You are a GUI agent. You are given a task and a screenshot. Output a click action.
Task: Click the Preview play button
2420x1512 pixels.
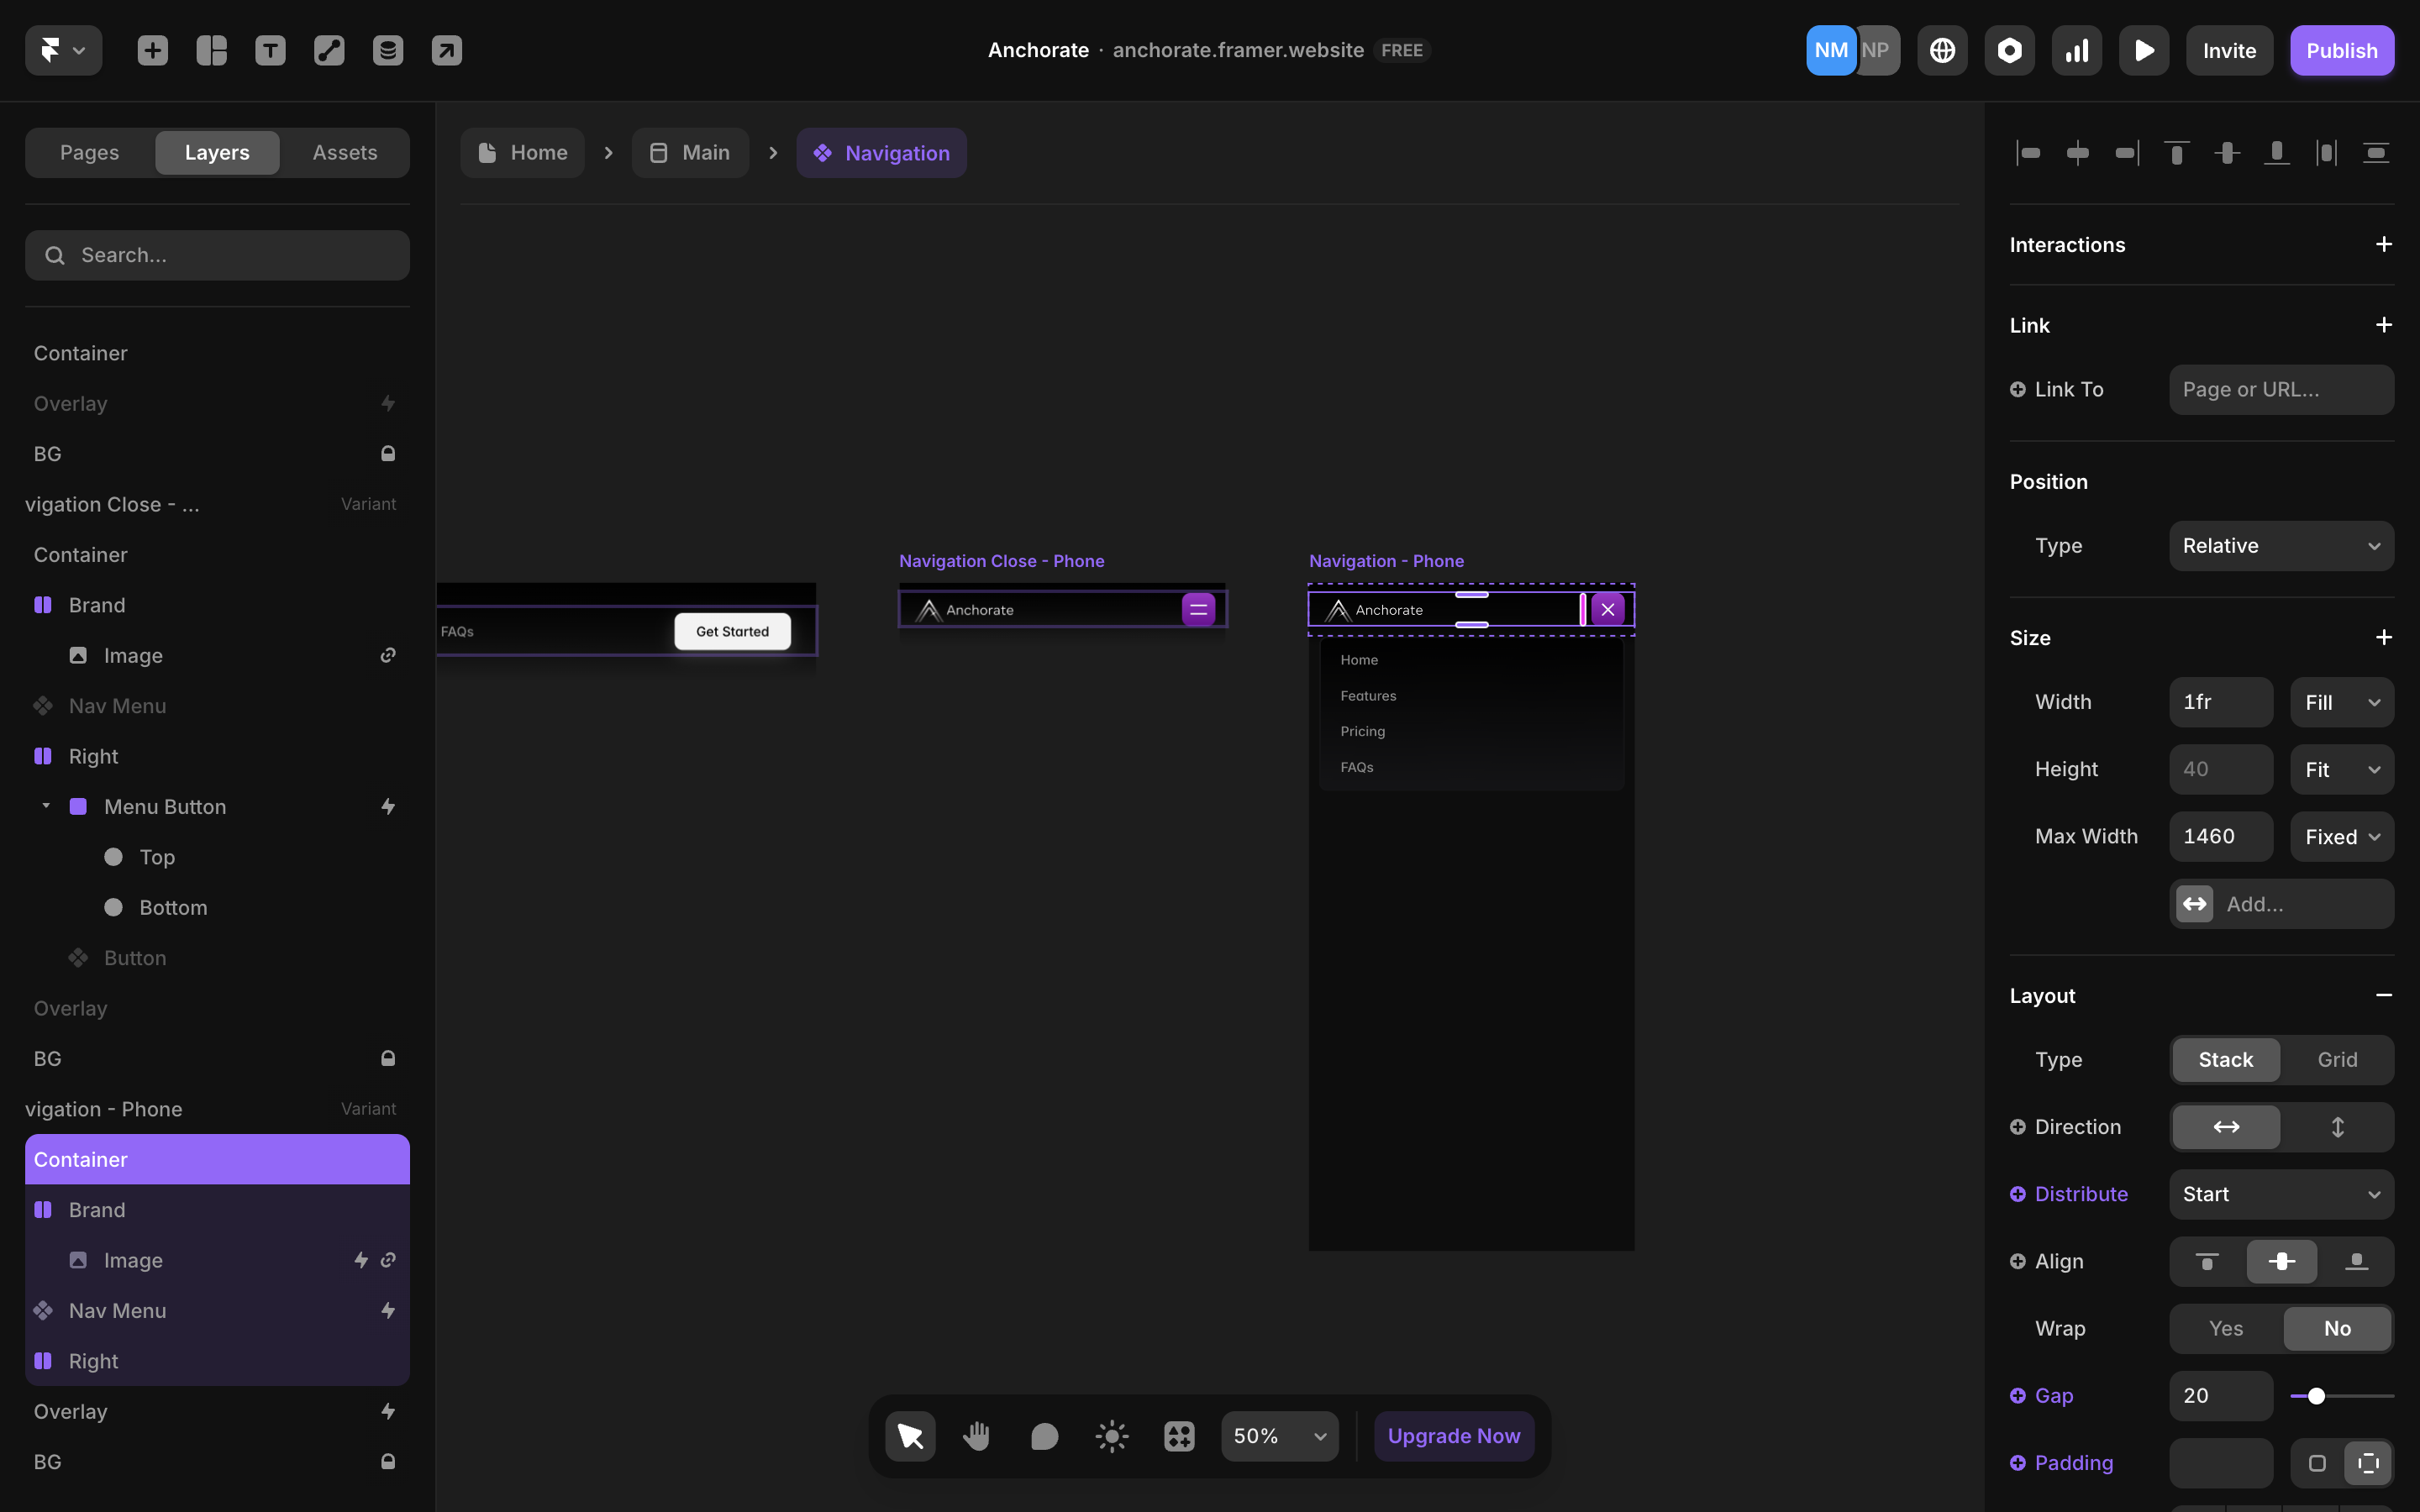[x=2144, y=50]
